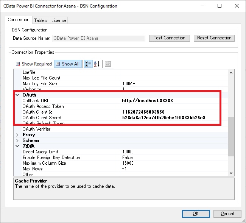Click the 100MB value
Image resolution: width=246 pixels, height=223 pixels.
(x=129, y=84)
